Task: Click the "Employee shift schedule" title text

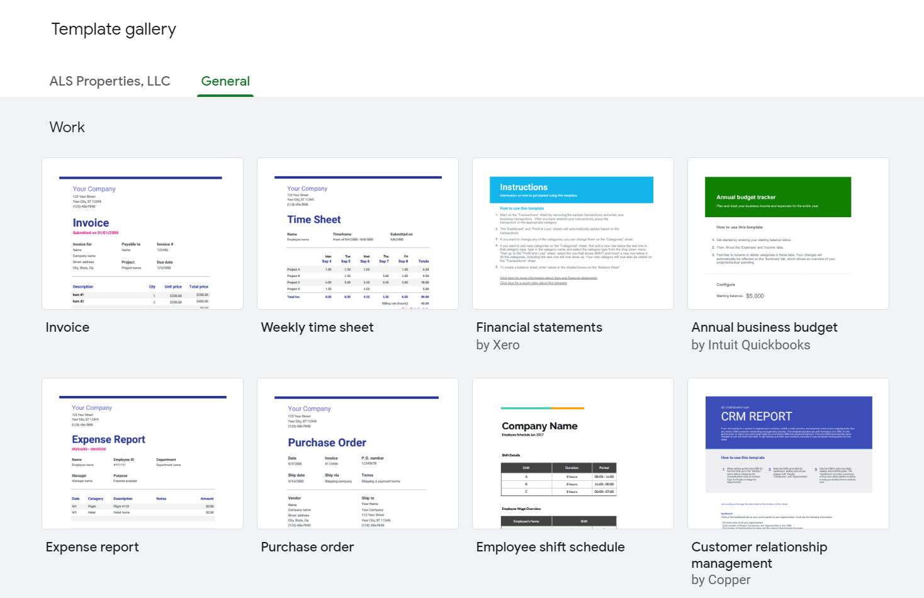Action: [550, 547]
